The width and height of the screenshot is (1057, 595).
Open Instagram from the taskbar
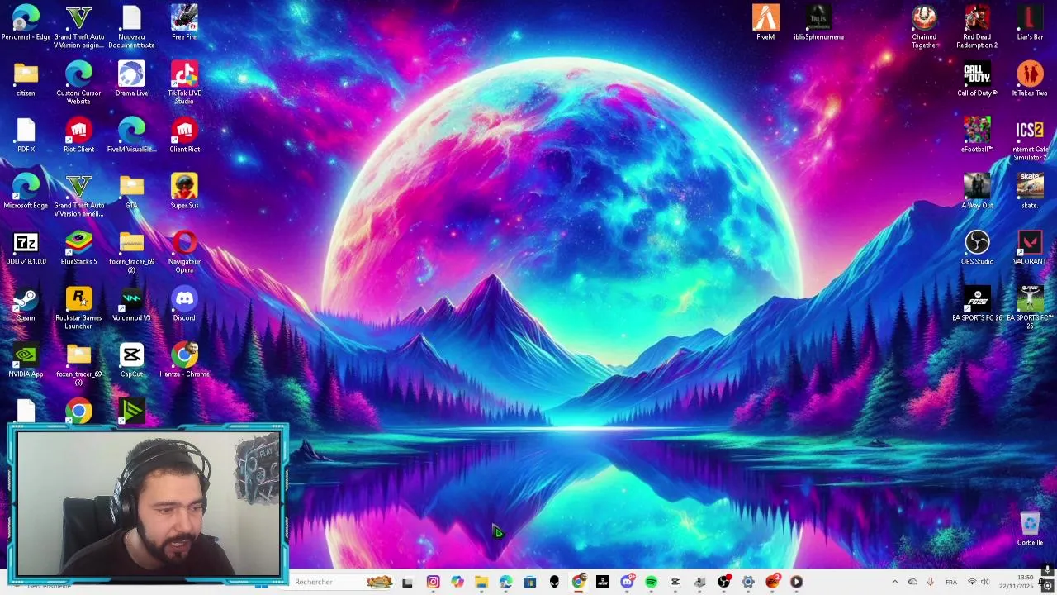(x=433, y=583)
